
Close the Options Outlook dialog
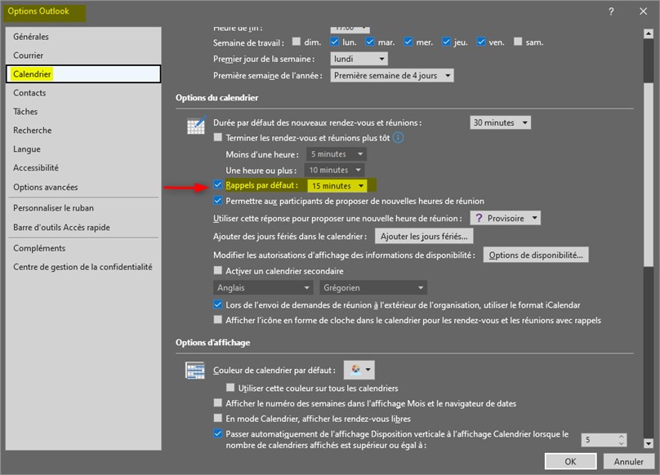pos(643,11)
